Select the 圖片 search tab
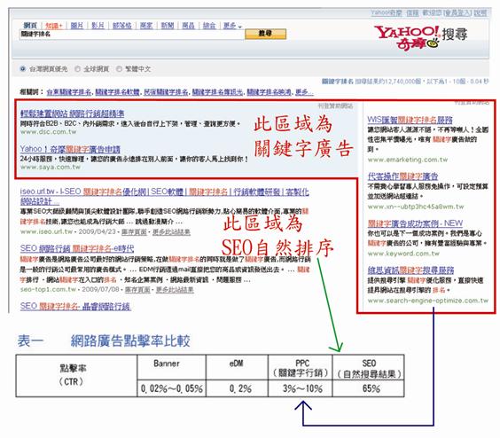The height and width of the screenshot is (438, 500). 77,25
